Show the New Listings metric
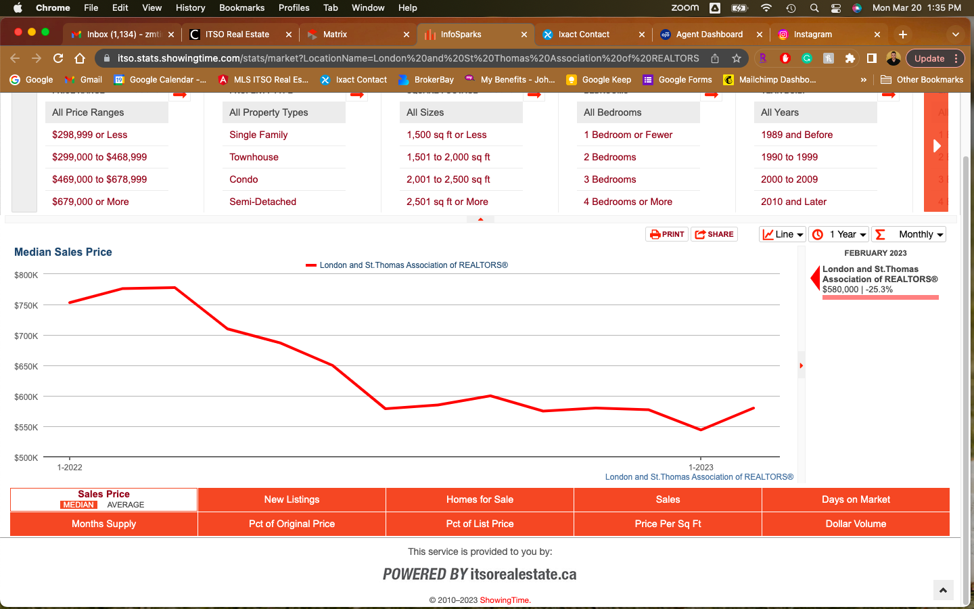The width and height of the screenshot is (974, 609). click(x=292, y=499)
